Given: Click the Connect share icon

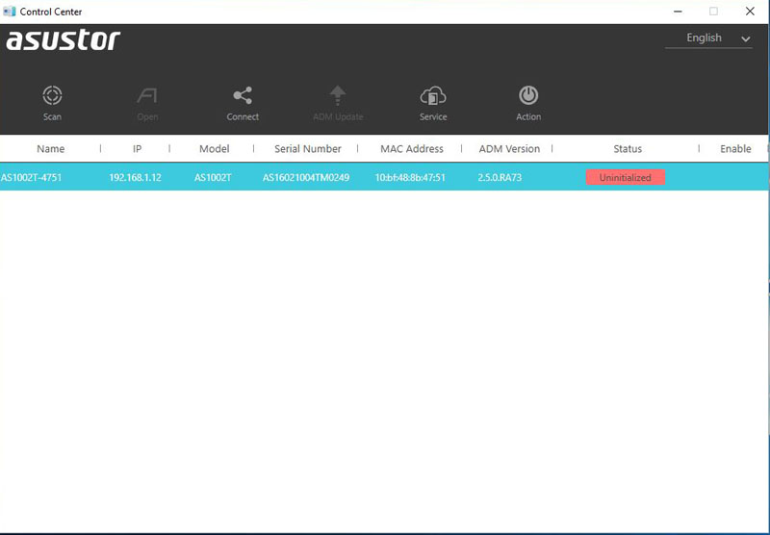Looking at the screenshot, I should point(243,95).
